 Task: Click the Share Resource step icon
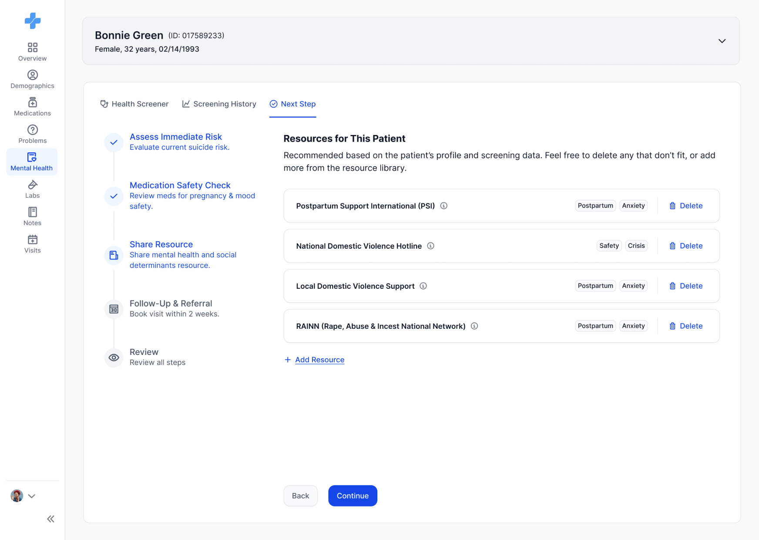pyautogui.click(x=114, y=255)
